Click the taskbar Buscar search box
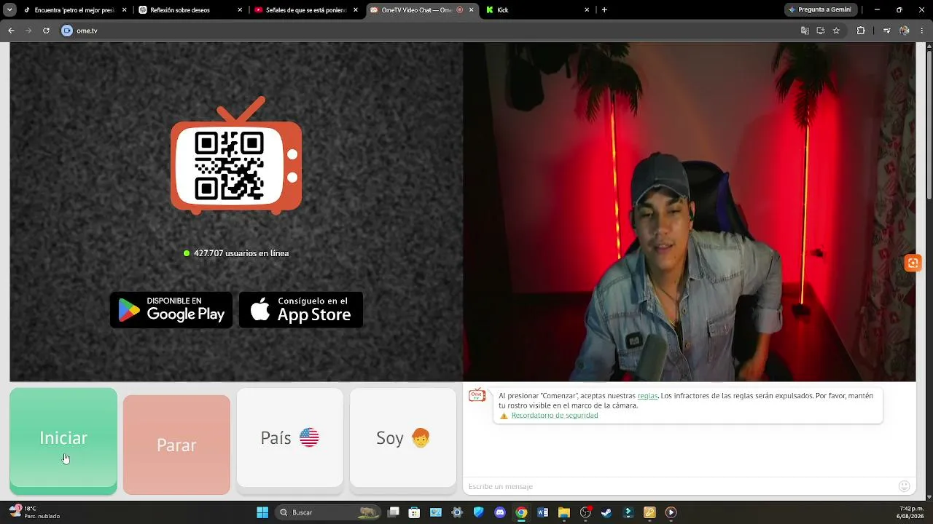The height and width of the screenshot is (524, 933). 329,512
